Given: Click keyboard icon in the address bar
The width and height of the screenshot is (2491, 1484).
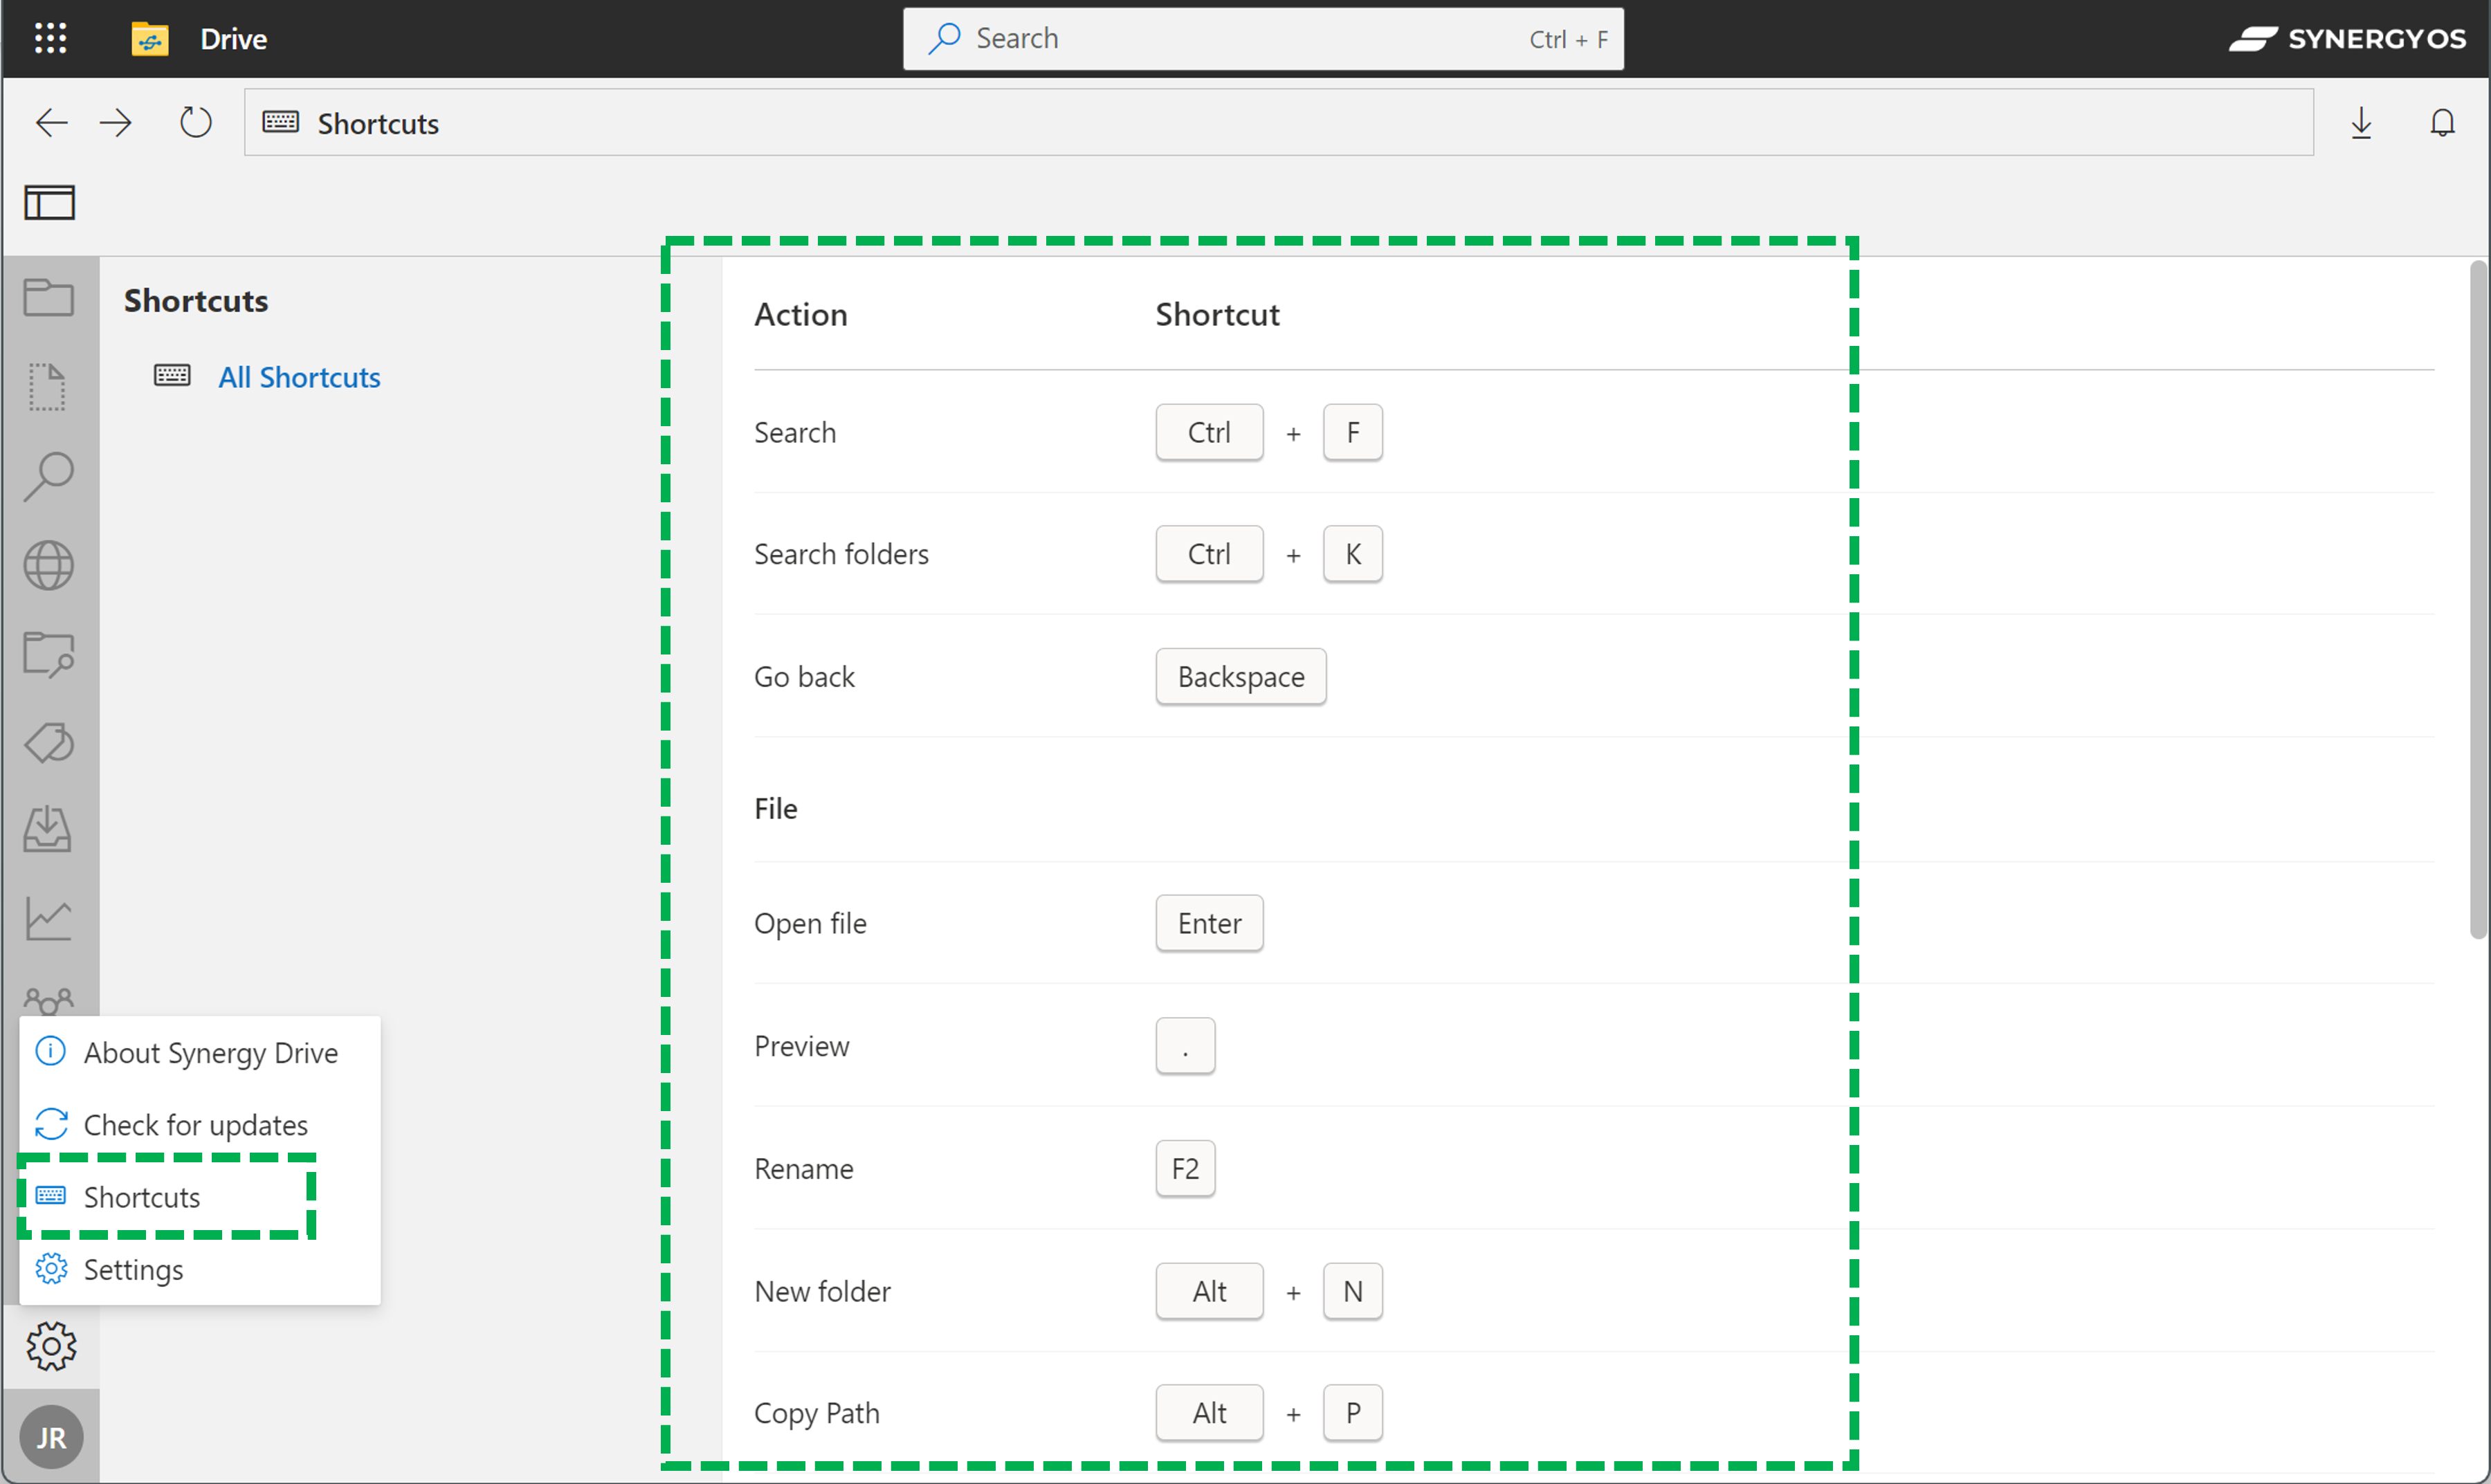Looking at the screenshot, I should tap(280, 122).
